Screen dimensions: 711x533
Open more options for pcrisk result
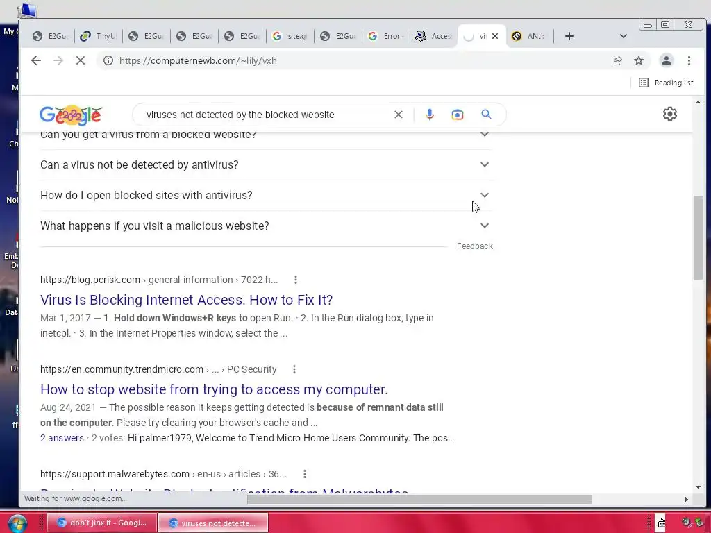point(296,280)
